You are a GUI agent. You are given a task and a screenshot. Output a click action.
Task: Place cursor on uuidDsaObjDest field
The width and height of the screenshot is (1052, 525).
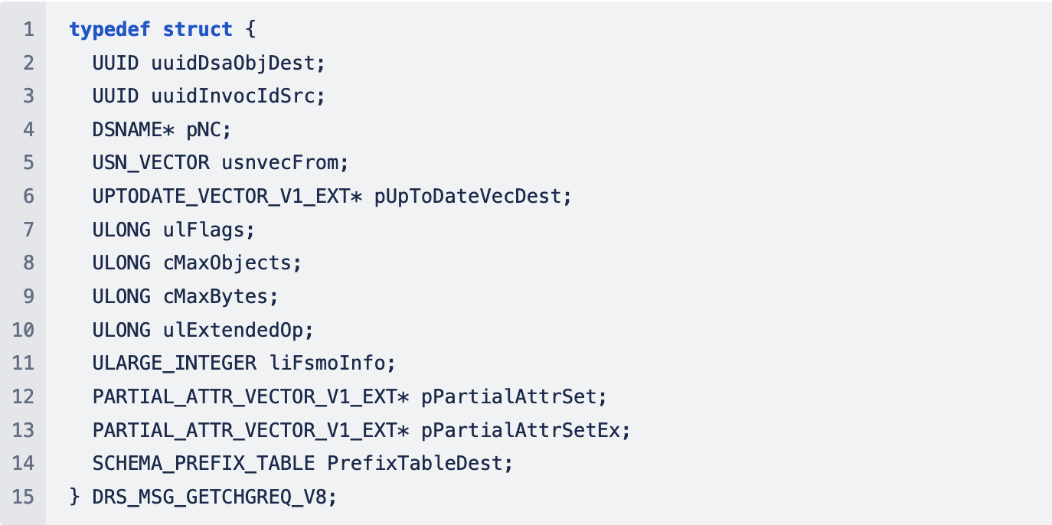233,63
